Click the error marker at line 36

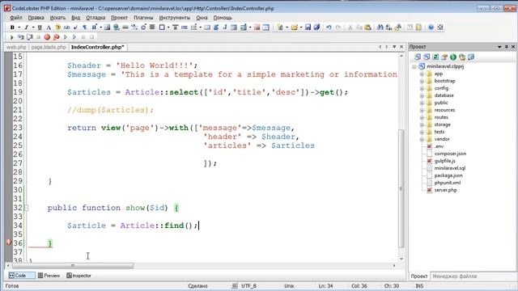pos(9,242)
